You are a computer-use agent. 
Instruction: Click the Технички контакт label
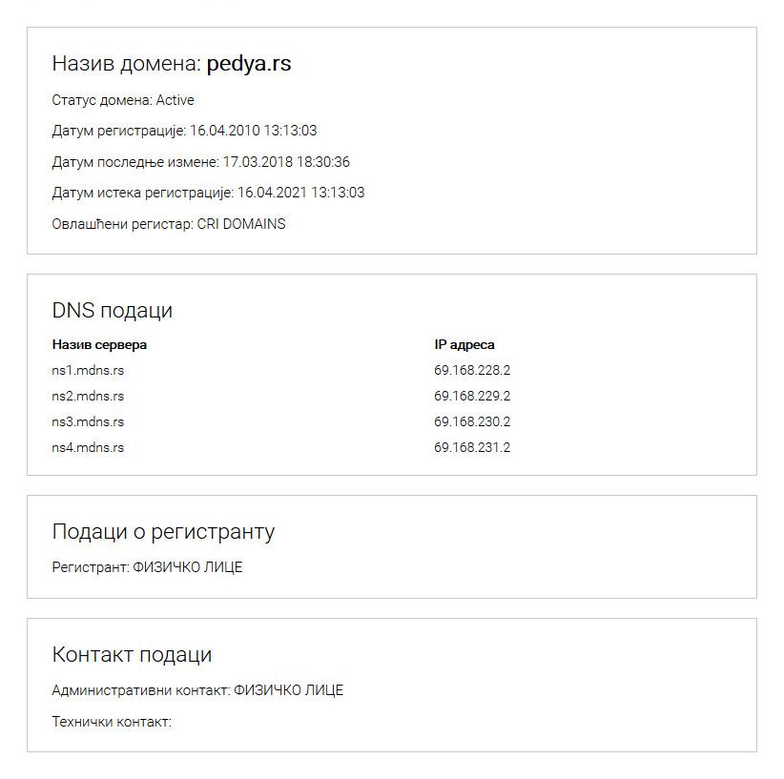pyautogui.click(x=112, y=722)
